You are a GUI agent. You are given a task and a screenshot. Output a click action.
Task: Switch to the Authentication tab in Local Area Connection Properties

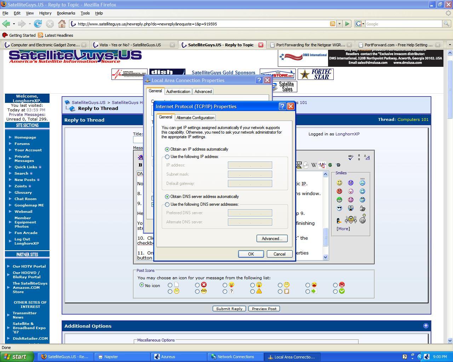(x=178, y=92)
